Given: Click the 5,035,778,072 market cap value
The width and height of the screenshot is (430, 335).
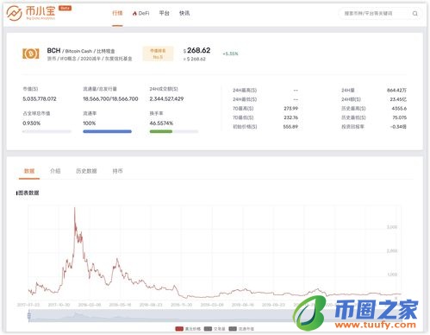Looking at the screenshot, I should click(x=40, y=98).
